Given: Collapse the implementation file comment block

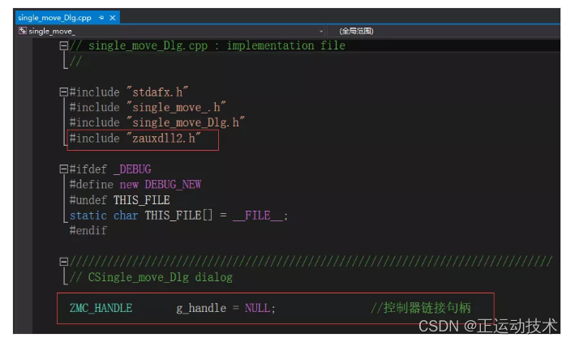Looking at the screenshot, I should pos(64,46).
